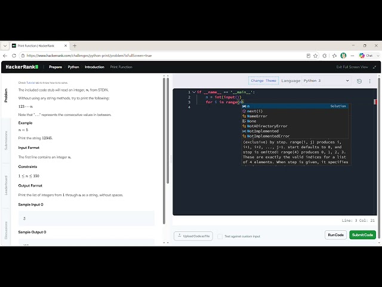Select autocomplete suggestion NotImplemented
The width and height of the screenshot is (382, 287).
click(295, 132)
